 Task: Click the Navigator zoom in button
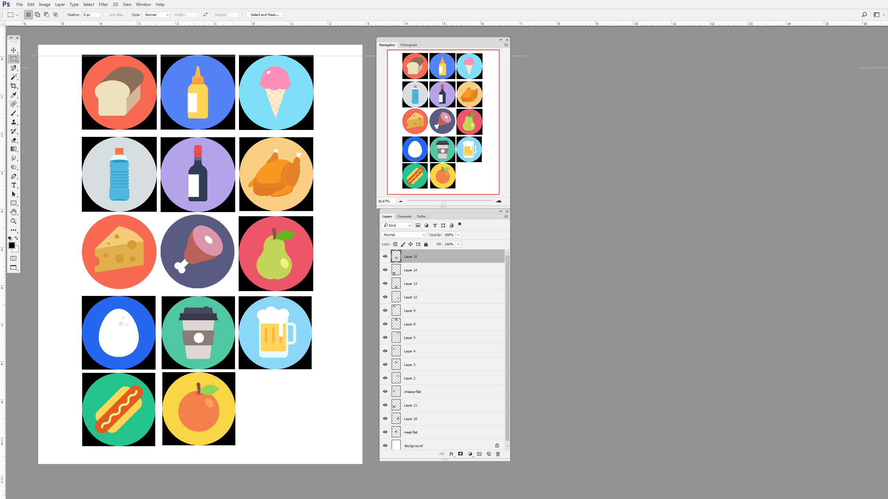point(499,201)
